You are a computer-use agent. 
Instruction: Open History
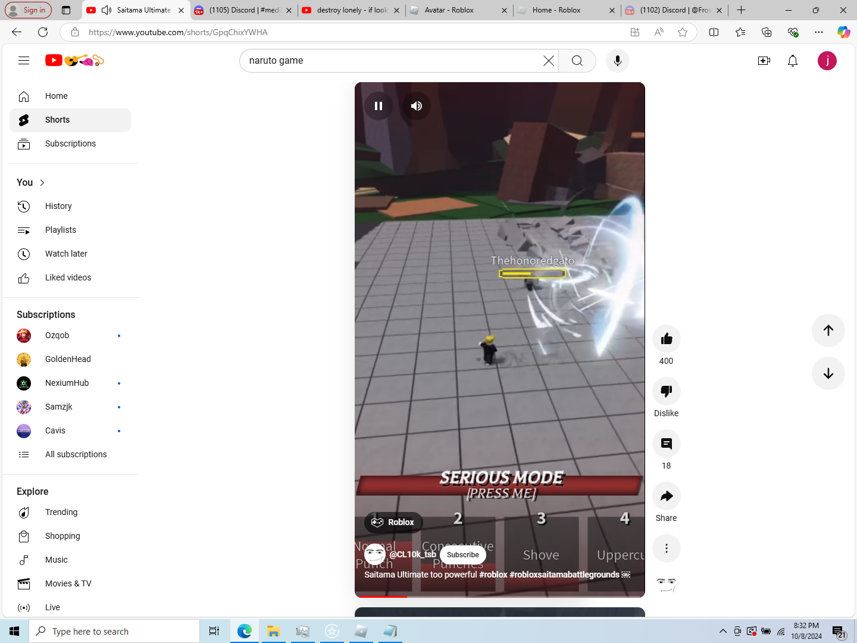pyautogui.click(x=70, y=206)
